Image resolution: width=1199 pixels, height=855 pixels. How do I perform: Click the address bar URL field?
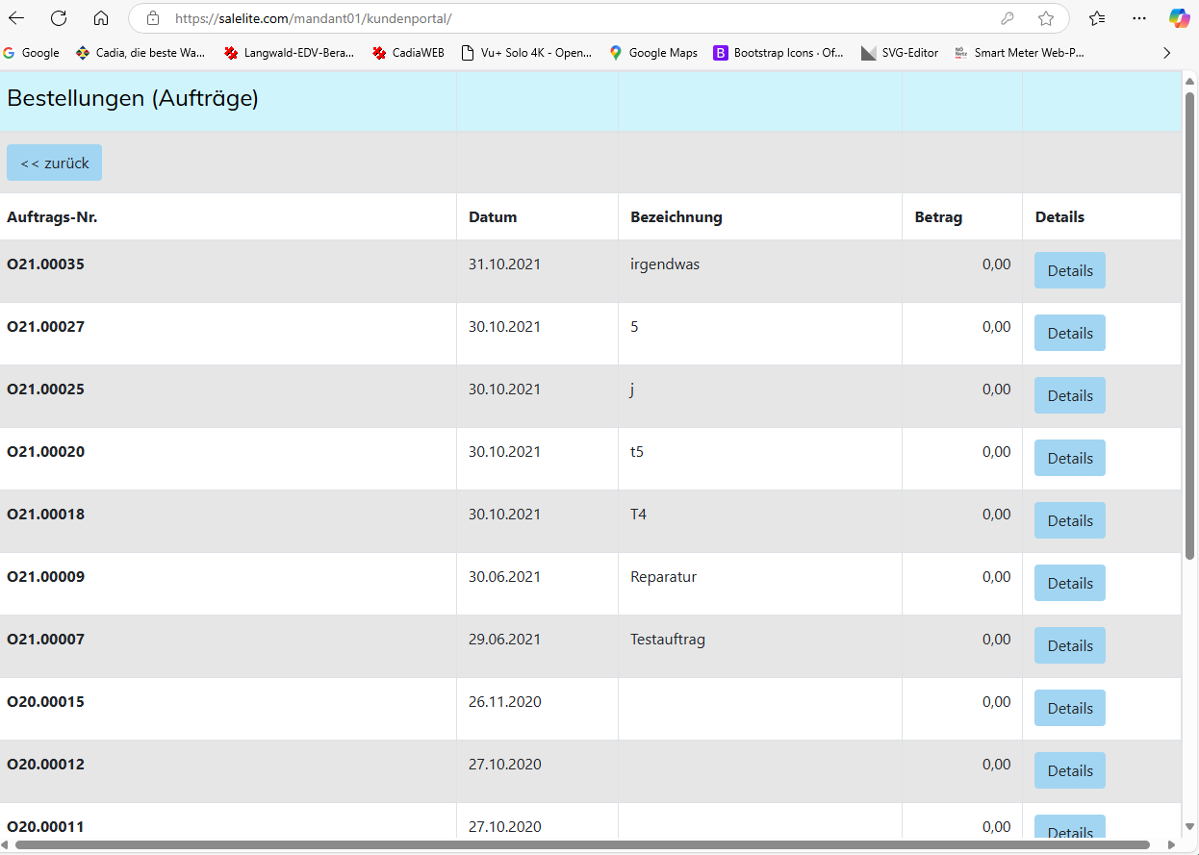pos(577,18)
